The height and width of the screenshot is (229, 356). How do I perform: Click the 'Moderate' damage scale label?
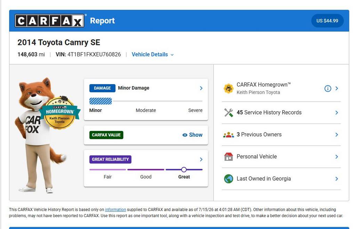[x=146, y=110]
